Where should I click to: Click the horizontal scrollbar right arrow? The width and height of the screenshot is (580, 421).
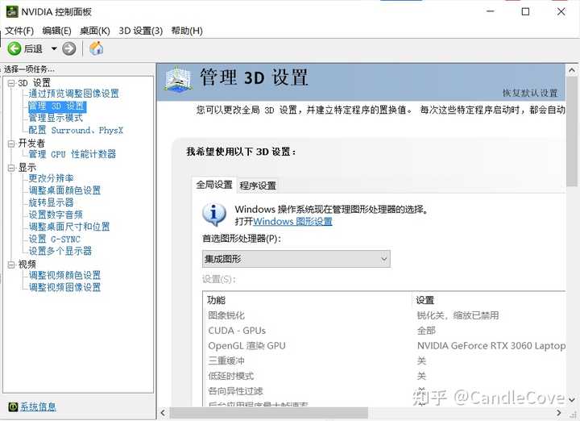click(x=558, y=413)
